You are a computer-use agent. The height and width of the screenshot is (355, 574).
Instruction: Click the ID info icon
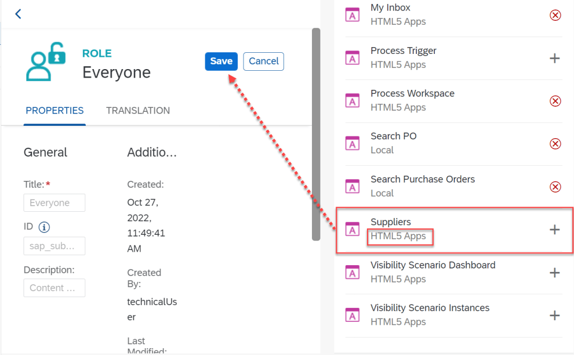(x=44, y=227)
